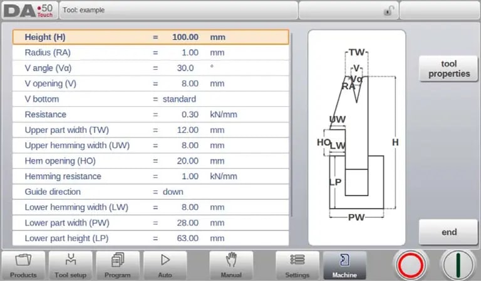Open the Products folder icon

pyautogui.click(x=23, y=265)
